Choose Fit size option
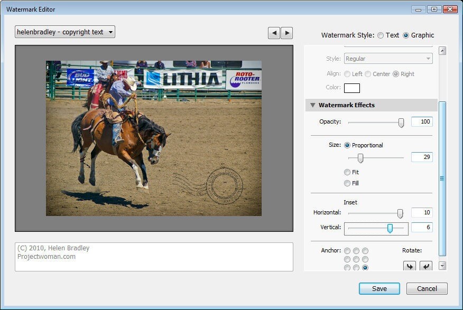 (347, 172)
